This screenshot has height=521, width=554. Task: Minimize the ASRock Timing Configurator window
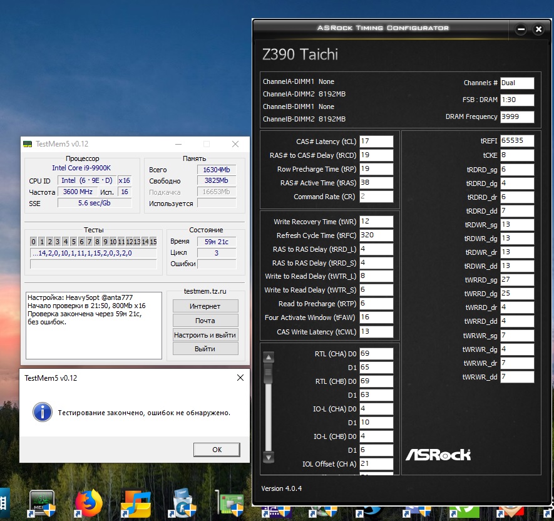pyautogui.click(x=521, y=29)
